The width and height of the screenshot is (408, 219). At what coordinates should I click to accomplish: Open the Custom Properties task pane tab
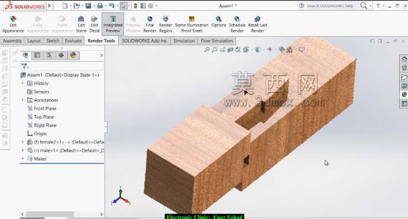[404, 104]
